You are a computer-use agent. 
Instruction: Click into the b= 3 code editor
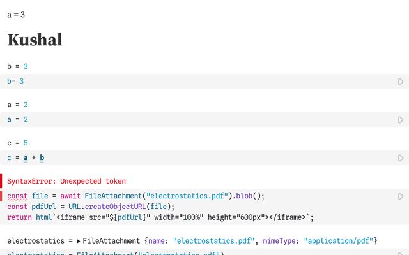198,81
